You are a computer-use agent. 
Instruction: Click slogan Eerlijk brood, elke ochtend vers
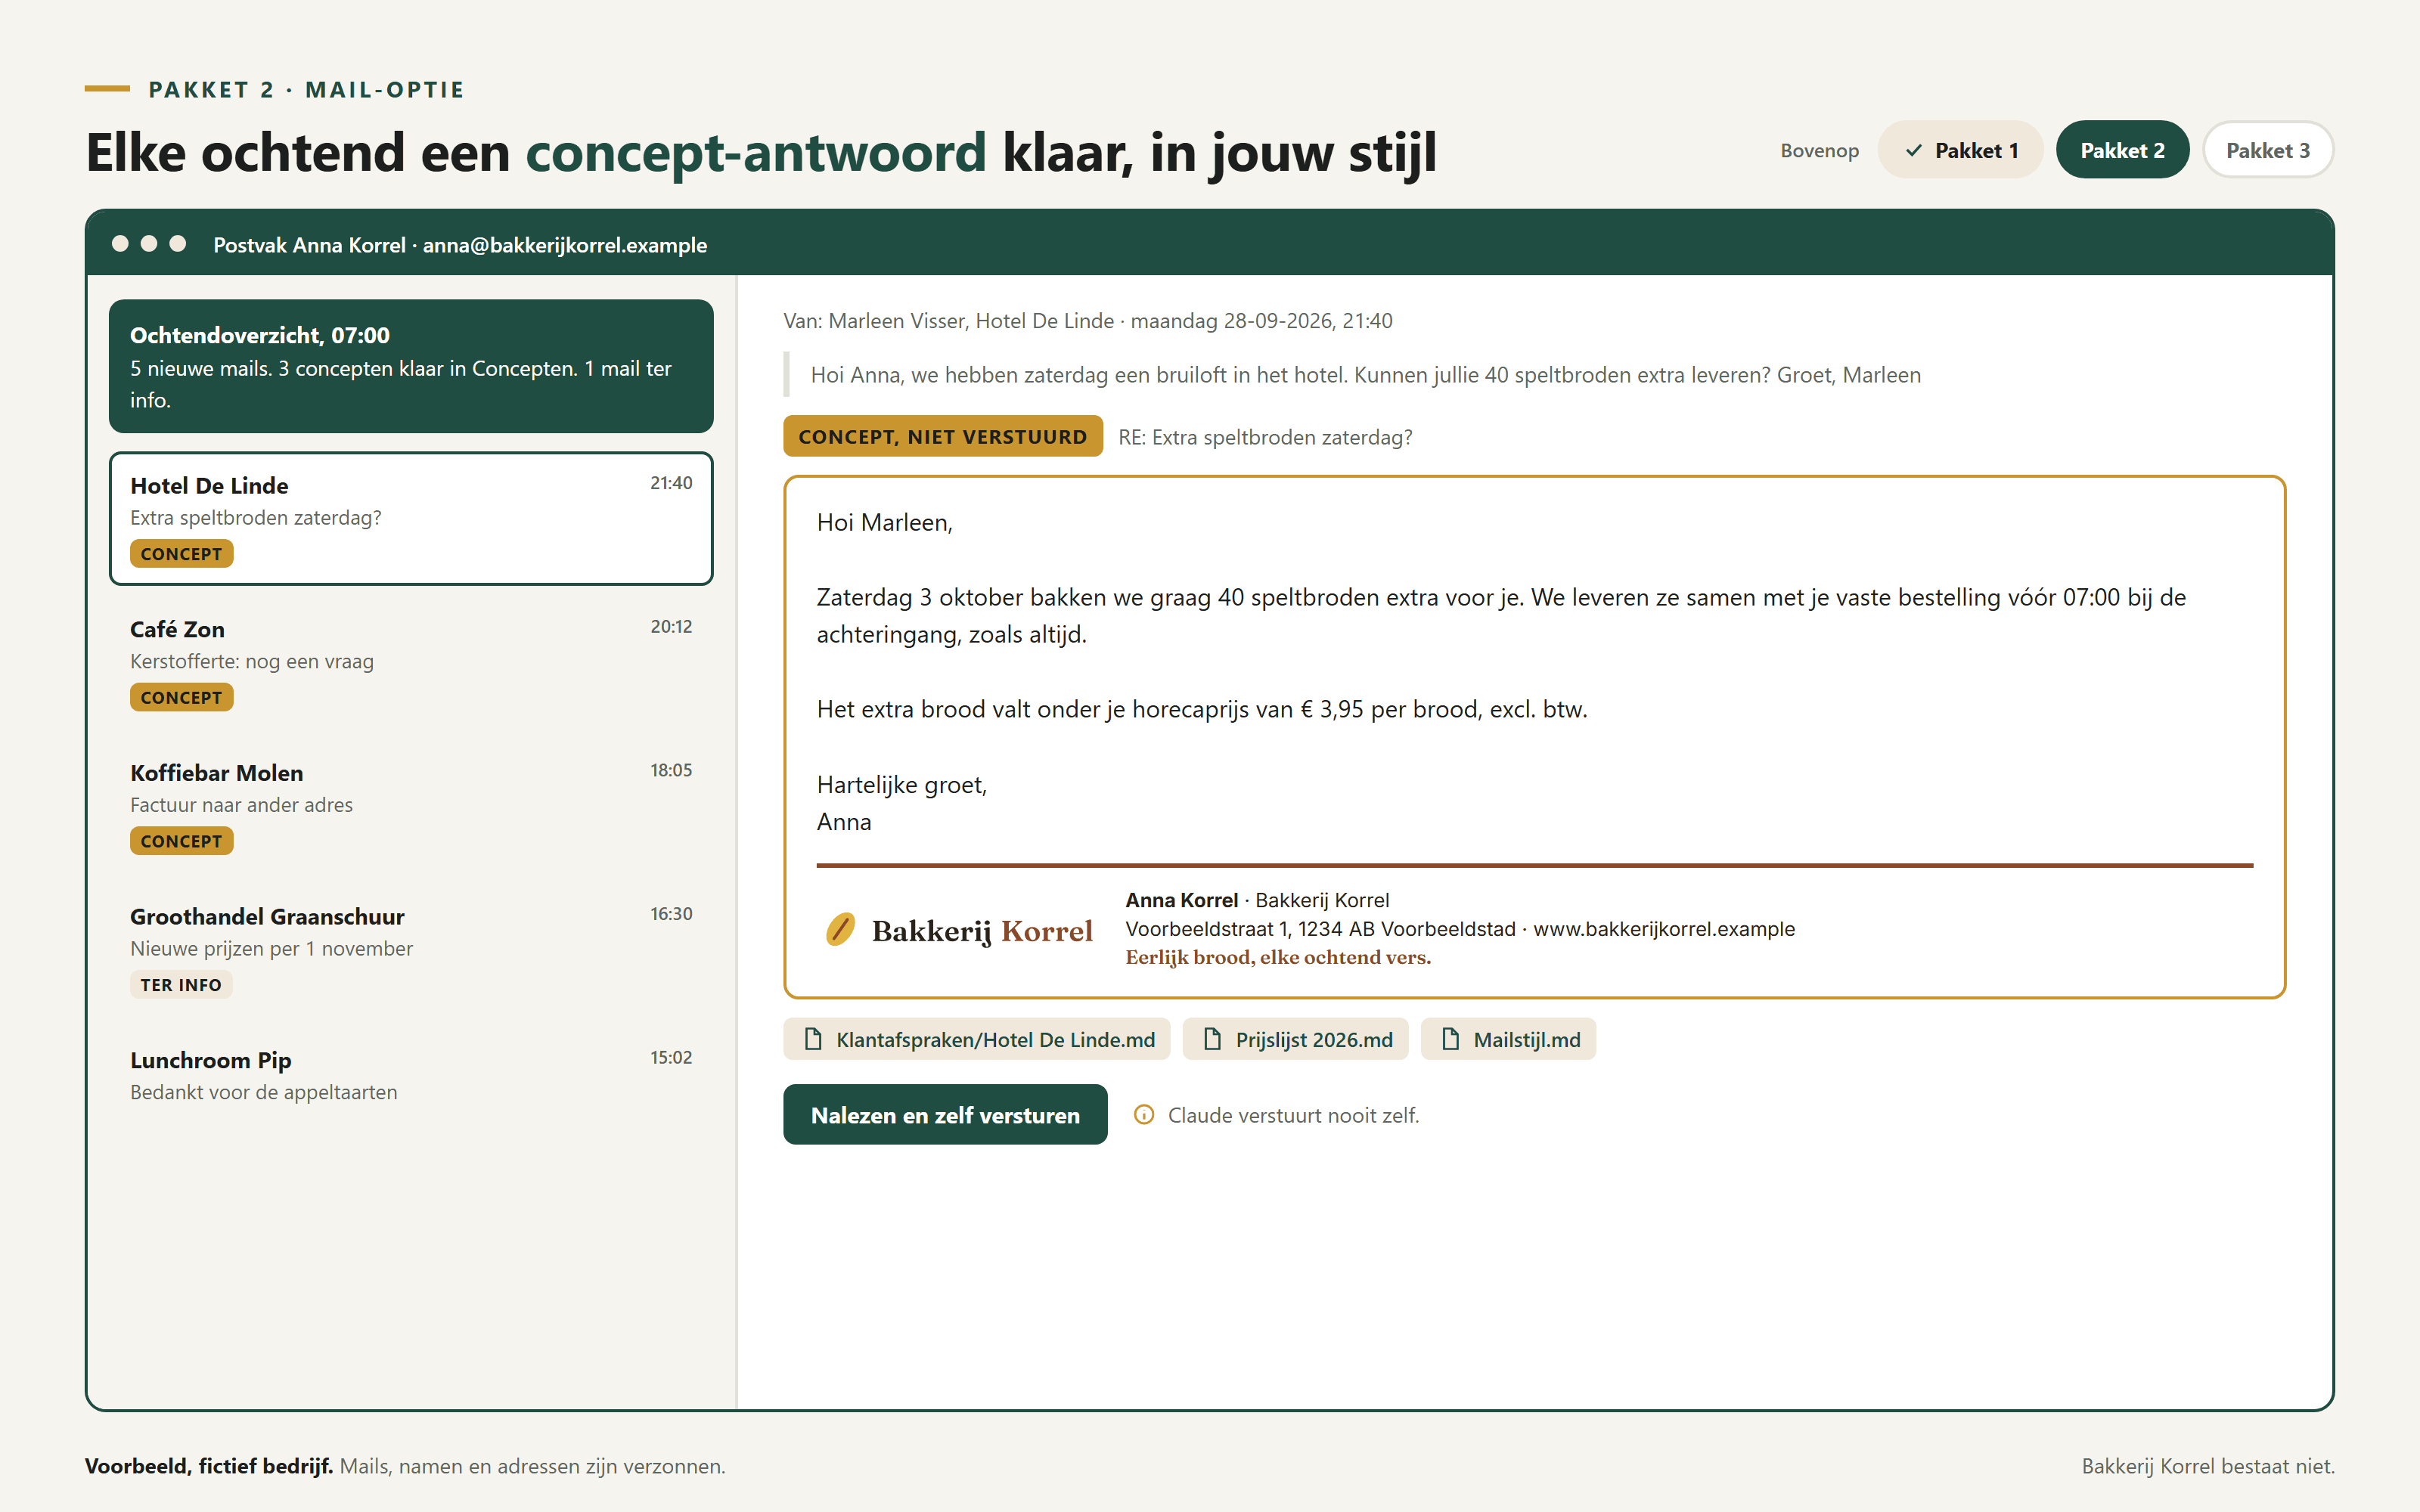[x=1278, y=958]
